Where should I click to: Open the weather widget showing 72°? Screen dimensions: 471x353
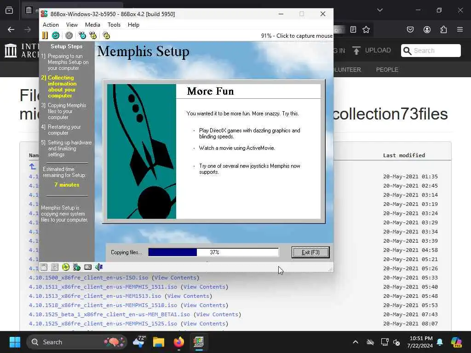[x=139, y=342]
